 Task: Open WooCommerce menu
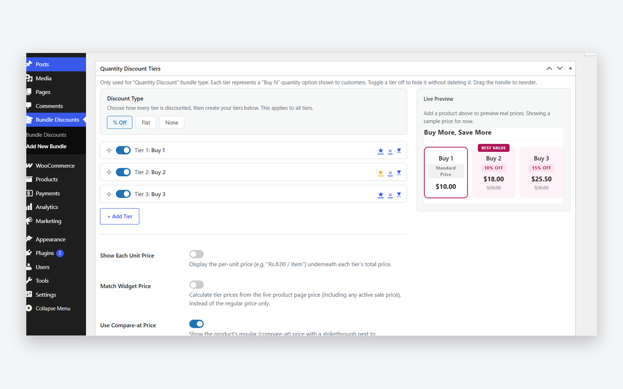coord(56,166)
